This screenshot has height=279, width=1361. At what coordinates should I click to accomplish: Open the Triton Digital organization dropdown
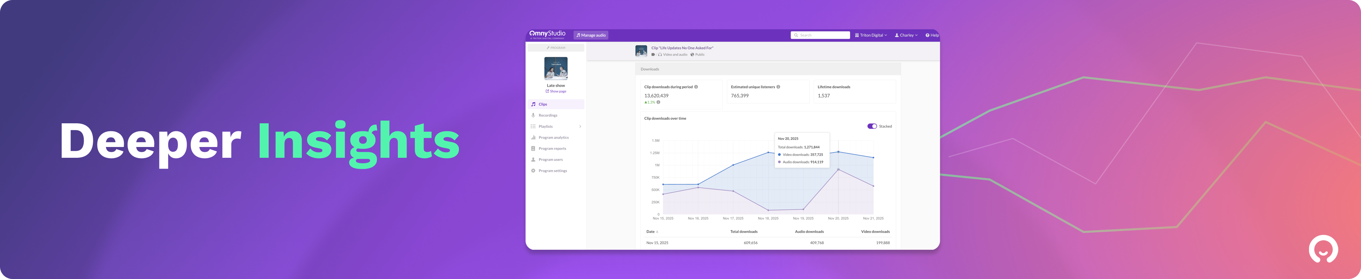coord(871,35)
